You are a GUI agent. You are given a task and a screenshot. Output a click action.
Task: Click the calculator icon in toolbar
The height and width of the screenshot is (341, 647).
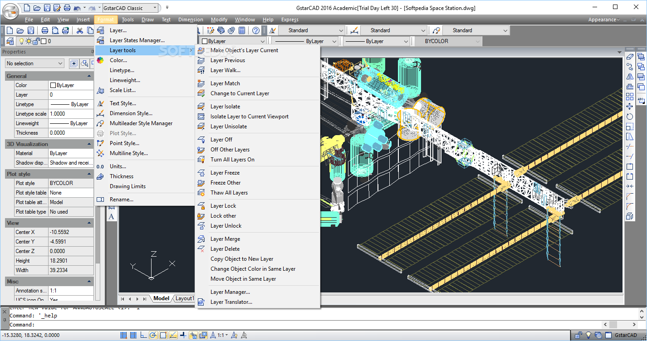pyautogui.click(x=242, y=30)
